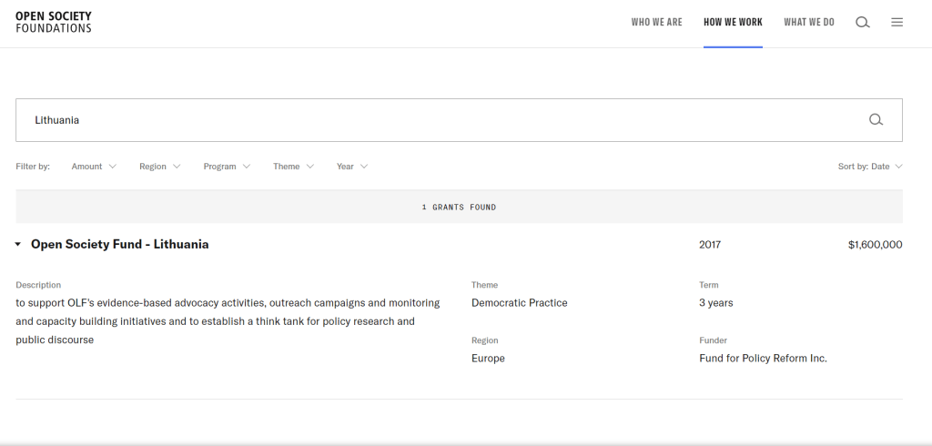Open the hamburger menu icon
This screenshot has width=932, height=446.
[x=897, y=23]
